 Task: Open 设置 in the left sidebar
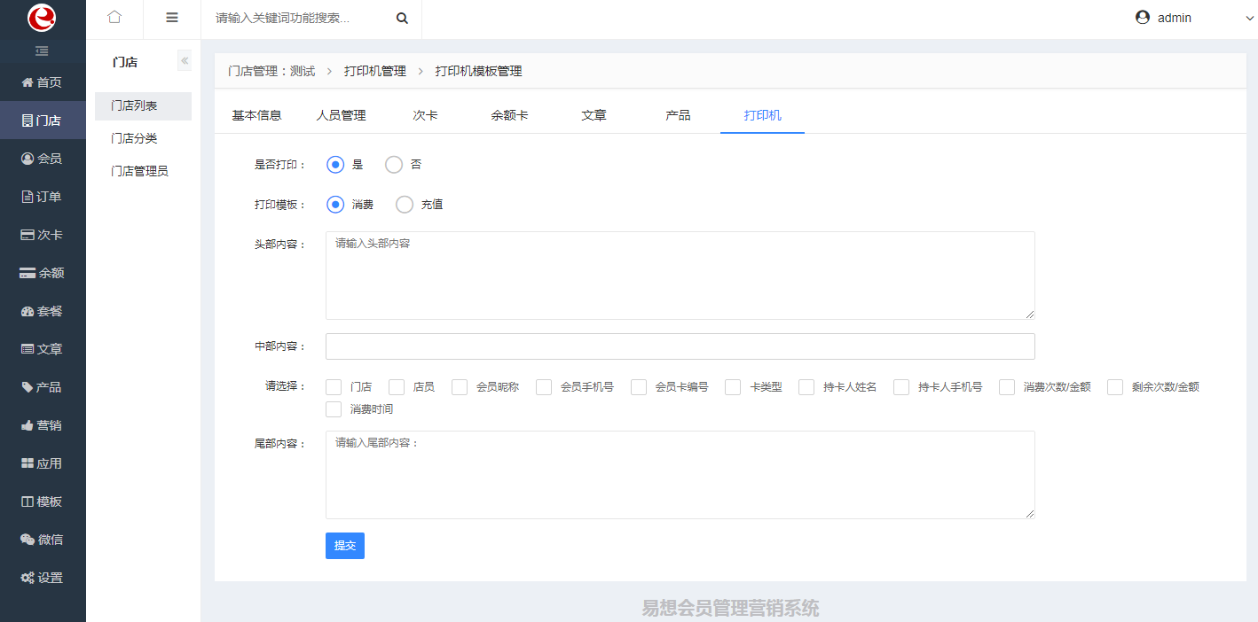(43, 578)
